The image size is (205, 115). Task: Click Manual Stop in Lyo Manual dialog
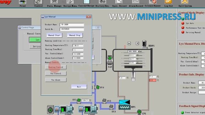click(x=75, y=35)
